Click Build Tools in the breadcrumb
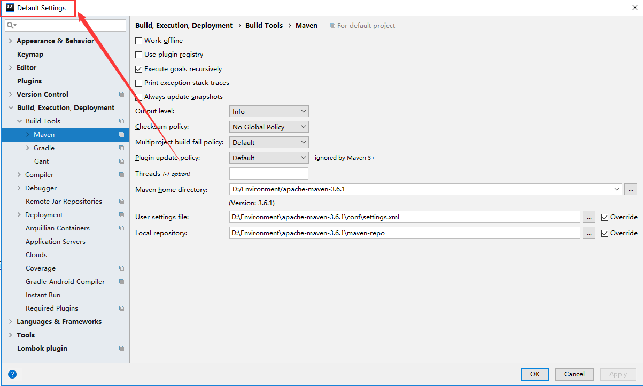 [x=264, y=25]
